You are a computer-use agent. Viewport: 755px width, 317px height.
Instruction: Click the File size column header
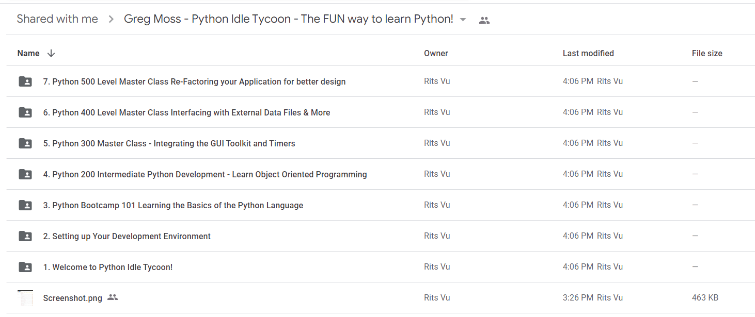pyautogui.click(x=707, y=53)
